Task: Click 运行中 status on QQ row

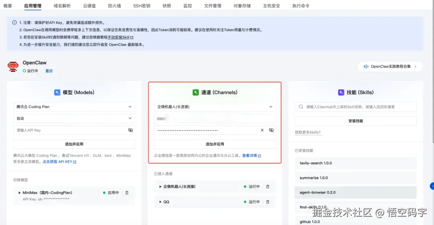Action: [252, 202]
